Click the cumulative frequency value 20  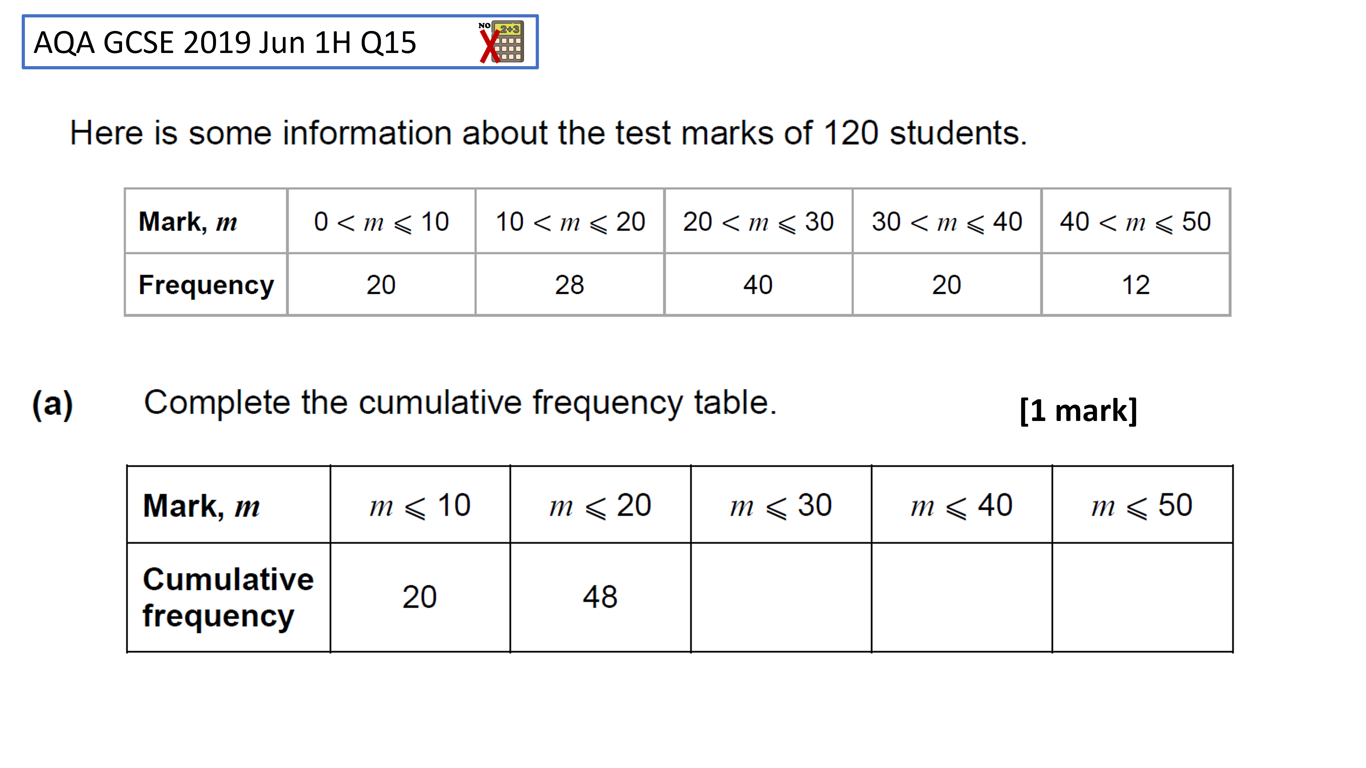click(419, 597)
